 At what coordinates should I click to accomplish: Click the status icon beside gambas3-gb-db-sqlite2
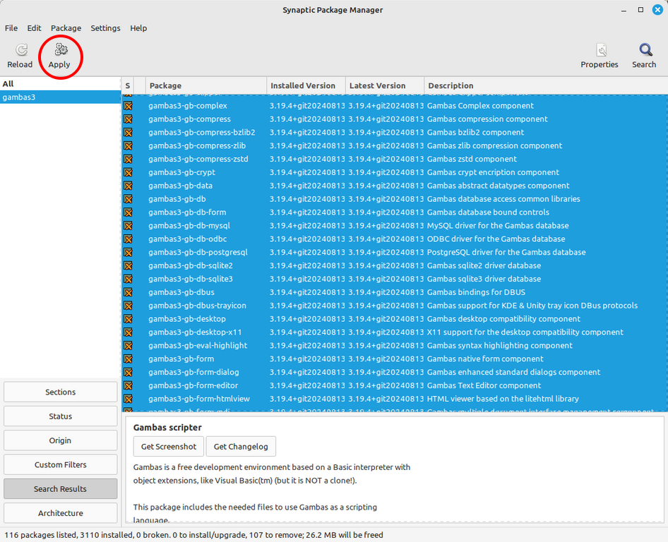(128, 265)
